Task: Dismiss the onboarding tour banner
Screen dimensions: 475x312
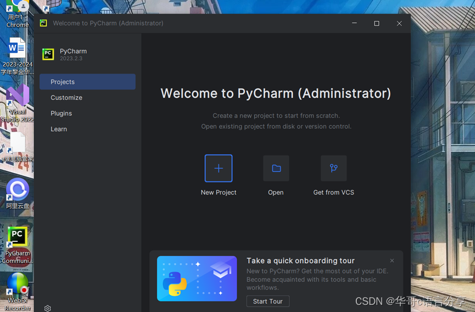Action: pyautogui.click(x=392, y=260)
